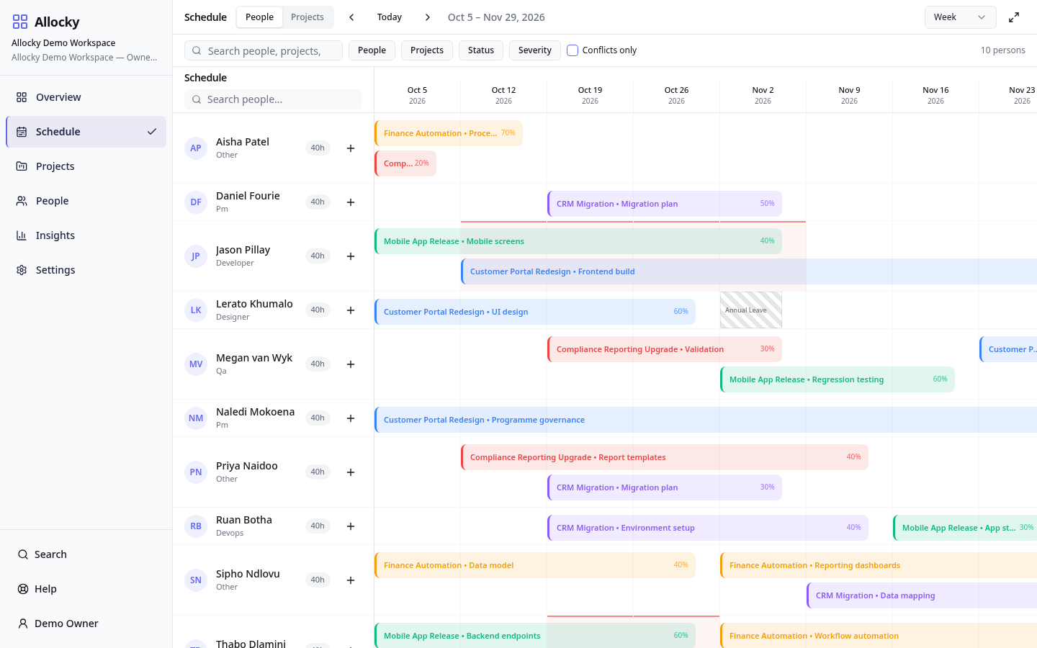Go to the previous date range
Image resolution: width=1037 pixels, height=648 pixels.
pyautogui.click(x=351, y=17)
